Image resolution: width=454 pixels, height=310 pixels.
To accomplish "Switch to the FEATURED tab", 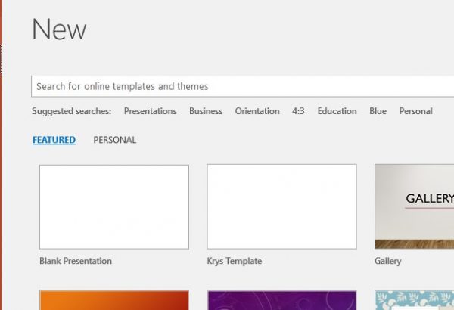I will coord(54,140).
